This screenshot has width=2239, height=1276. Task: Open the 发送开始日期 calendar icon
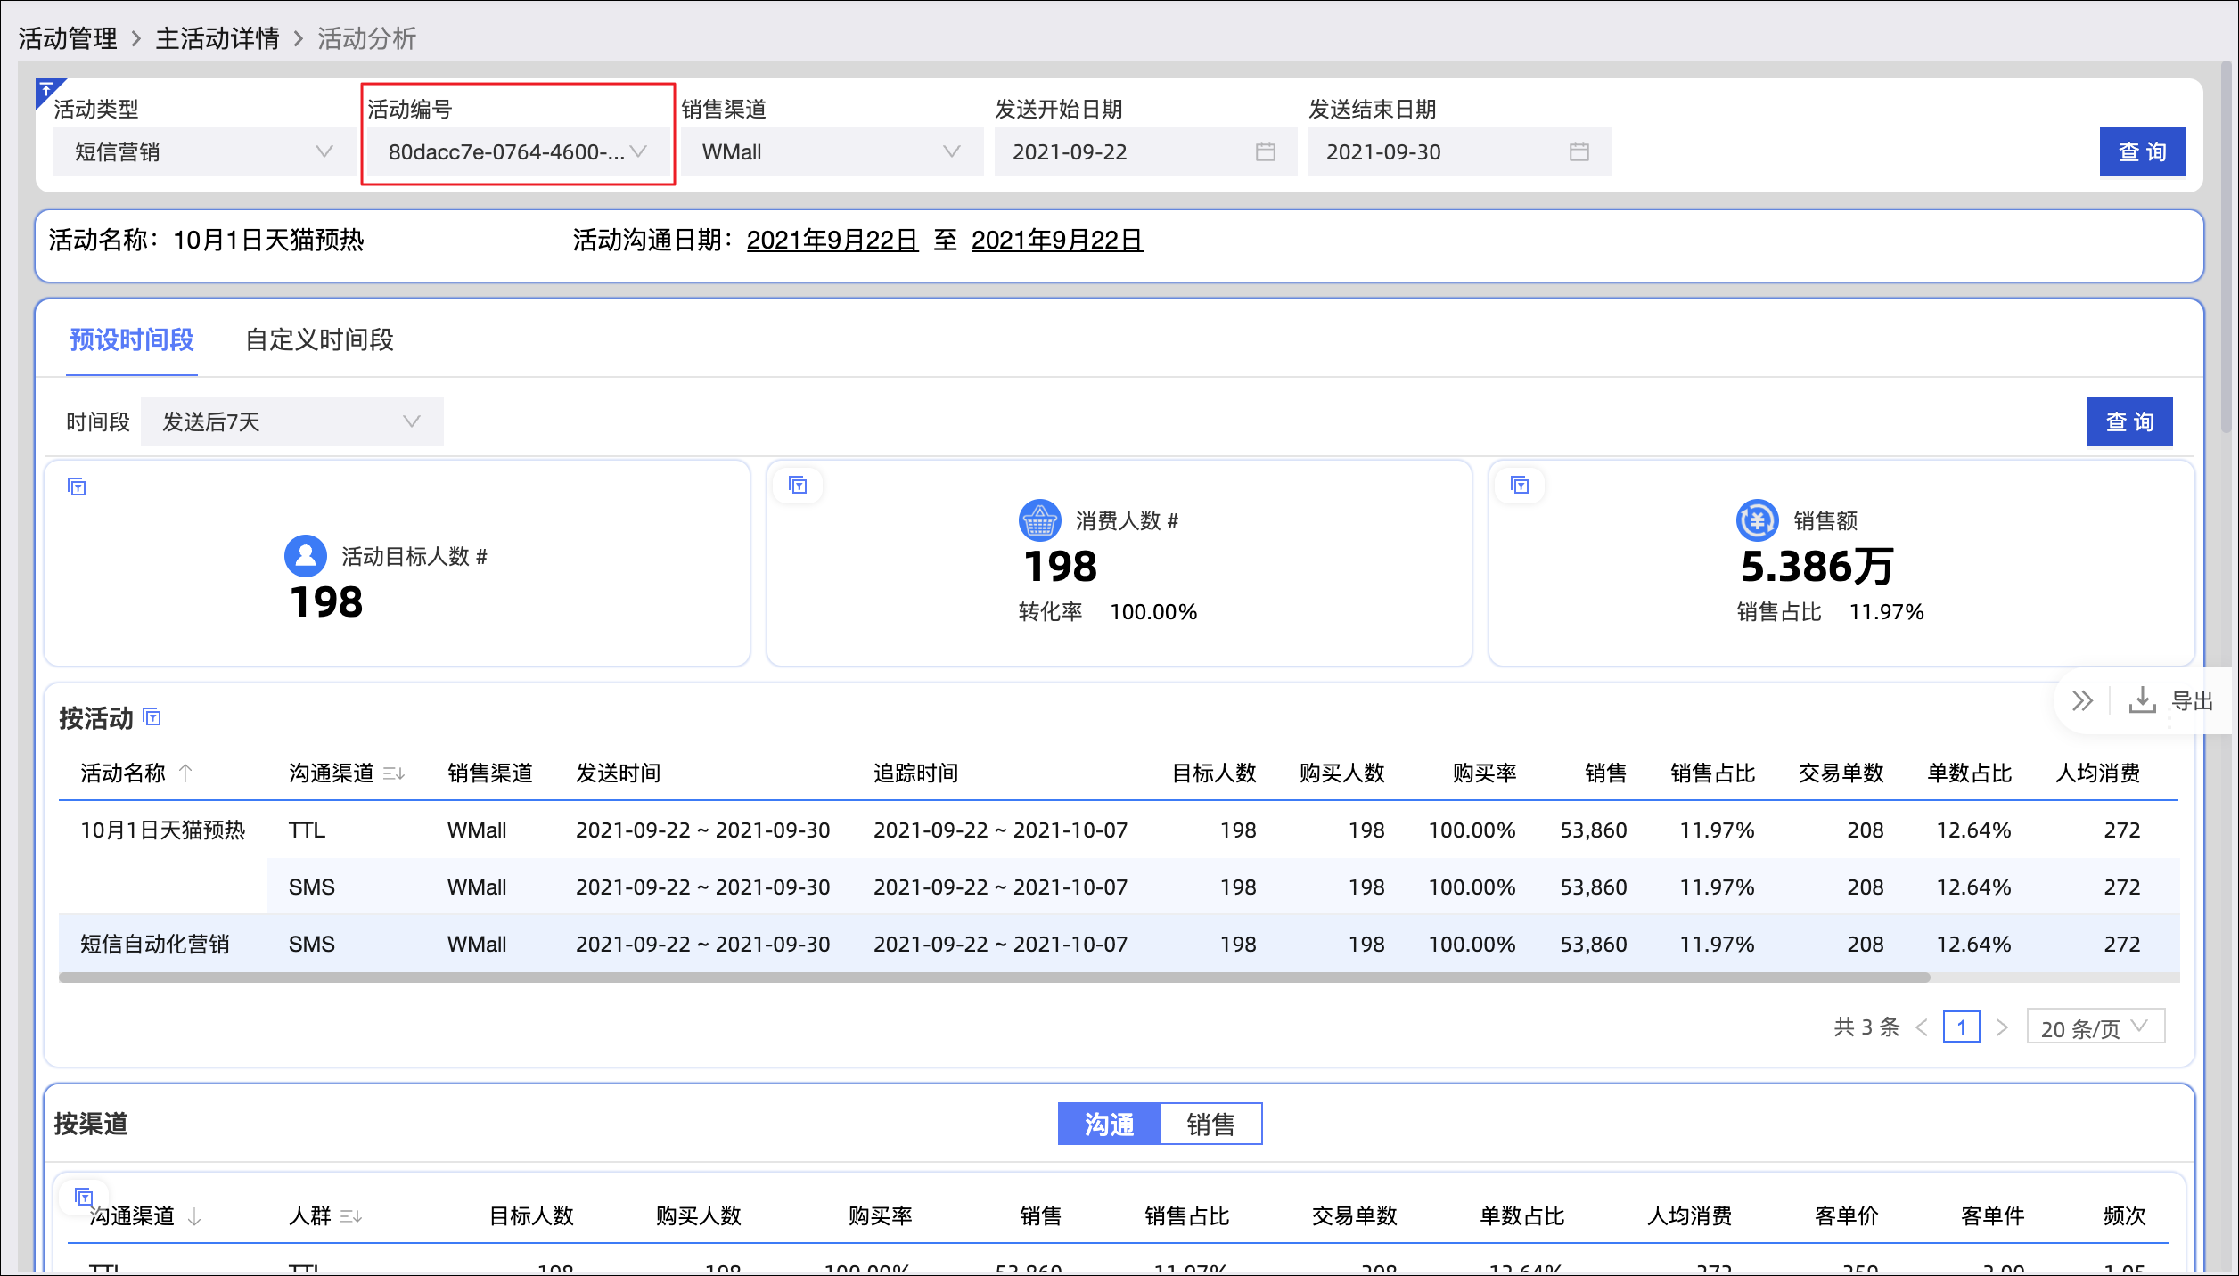[1265, 152]
